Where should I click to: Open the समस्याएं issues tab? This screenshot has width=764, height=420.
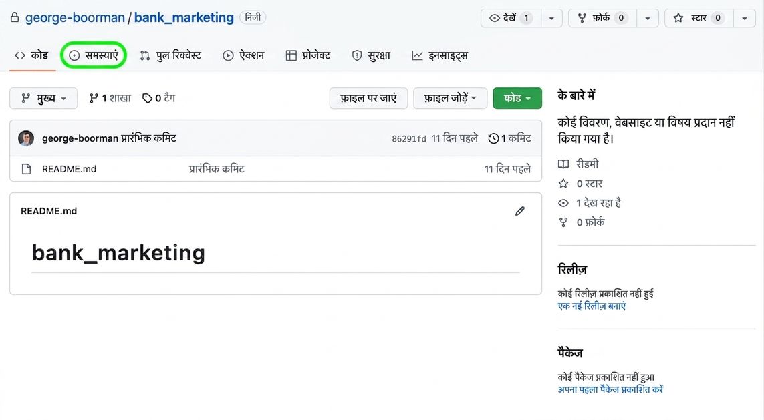(94, 55)
